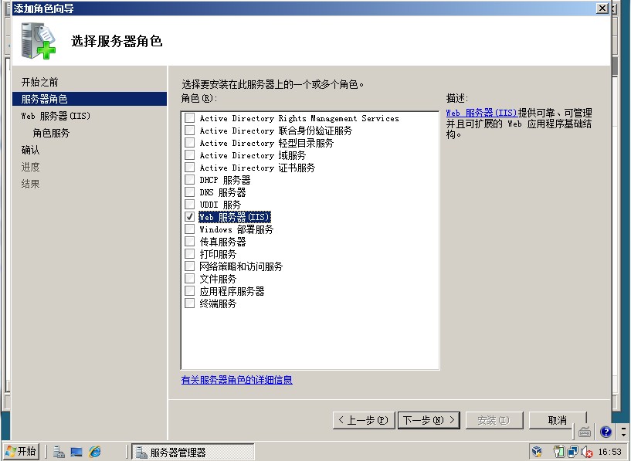
Task: Uncheck Web 服务器(IIS) role
Action: click(x=189, y=217)
